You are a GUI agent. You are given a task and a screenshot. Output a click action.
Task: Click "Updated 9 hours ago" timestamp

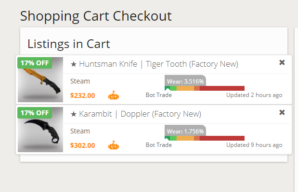click(254, 145)
